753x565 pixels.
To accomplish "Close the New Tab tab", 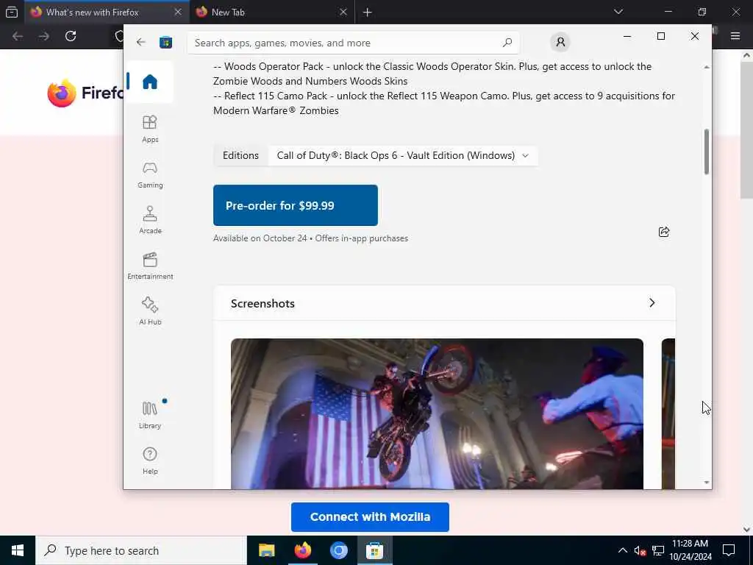I will (343, 12).
